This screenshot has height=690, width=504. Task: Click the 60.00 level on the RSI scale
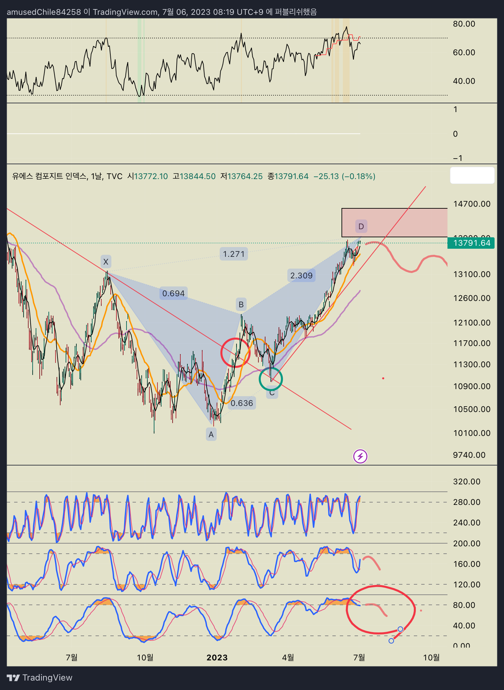464,53
